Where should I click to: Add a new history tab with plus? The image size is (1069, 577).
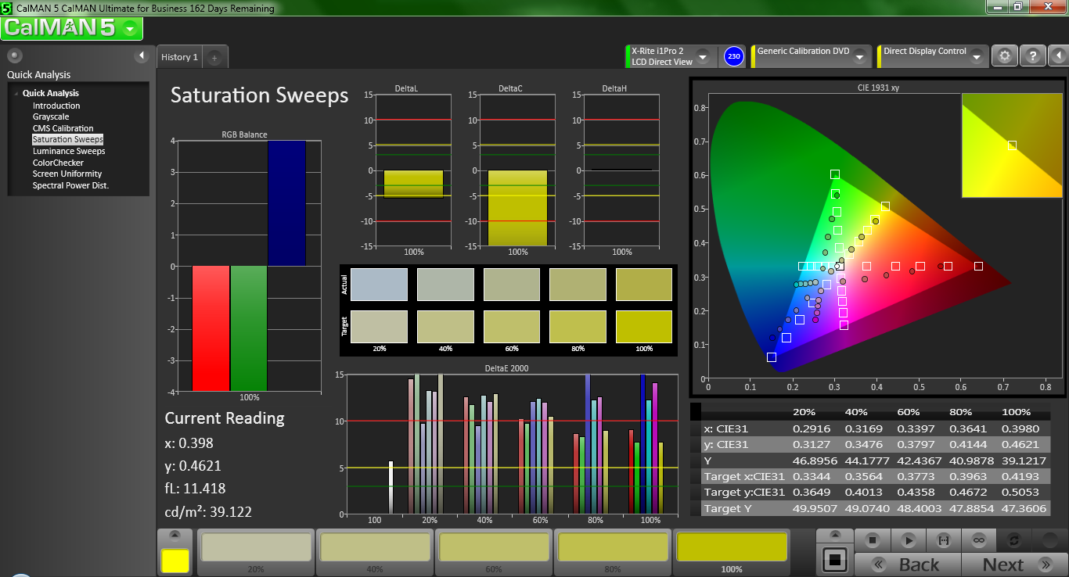point(215,57)
